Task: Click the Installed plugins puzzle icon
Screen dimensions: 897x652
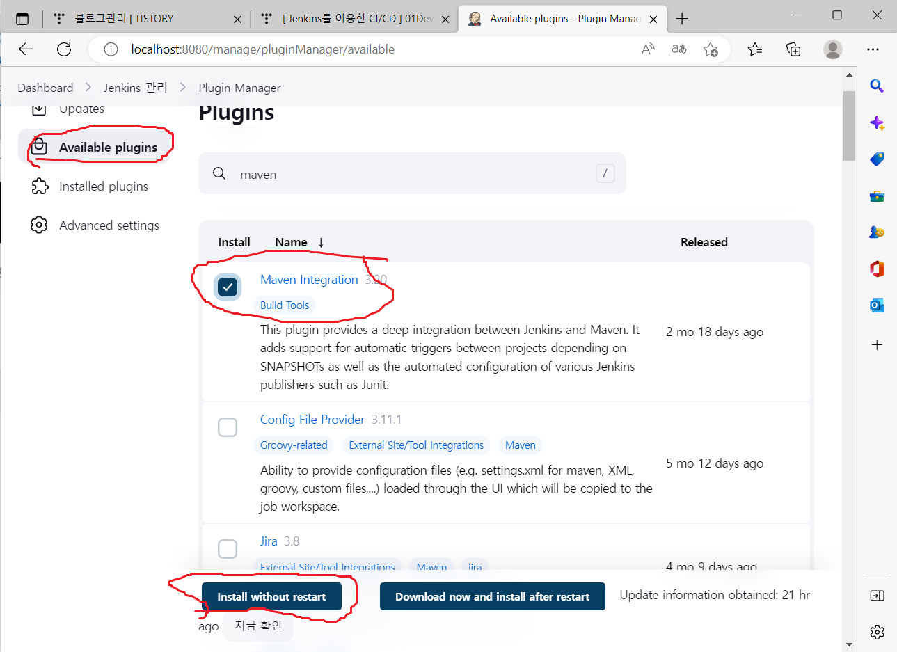Action: click(x=40, y=186)
